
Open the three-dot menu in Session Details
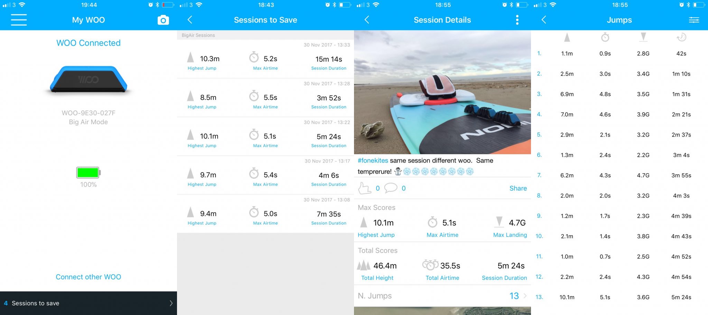517,20
